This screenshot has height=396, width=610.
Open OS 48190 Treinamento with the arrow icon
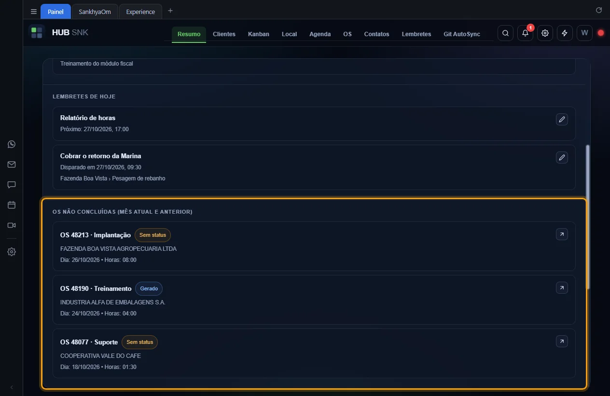[562, 288]
